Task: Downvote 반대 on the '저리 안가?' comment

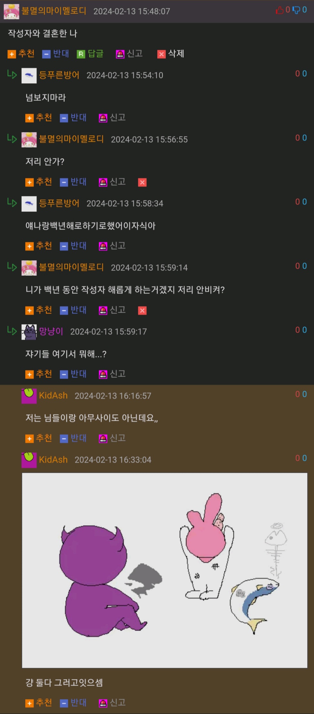Action: (73, 182)
